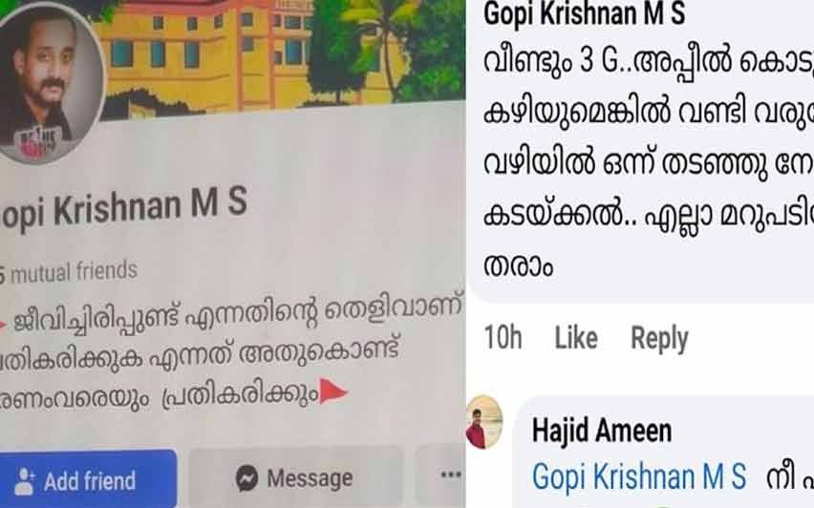
Task: Like Gopi Krishnan M S's comment
Action: point(576,338)
